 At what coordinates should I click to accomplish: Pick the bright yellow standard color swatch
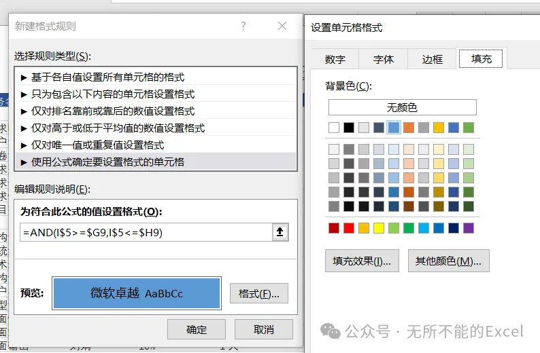click(379, 228)
